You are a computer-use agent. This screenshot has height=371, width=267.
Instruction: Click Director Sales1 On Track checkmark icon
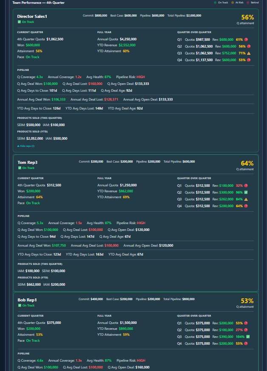tap(19, 22)
